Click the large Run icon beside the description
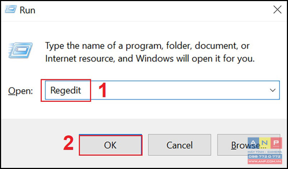 [x=20, y=50]
